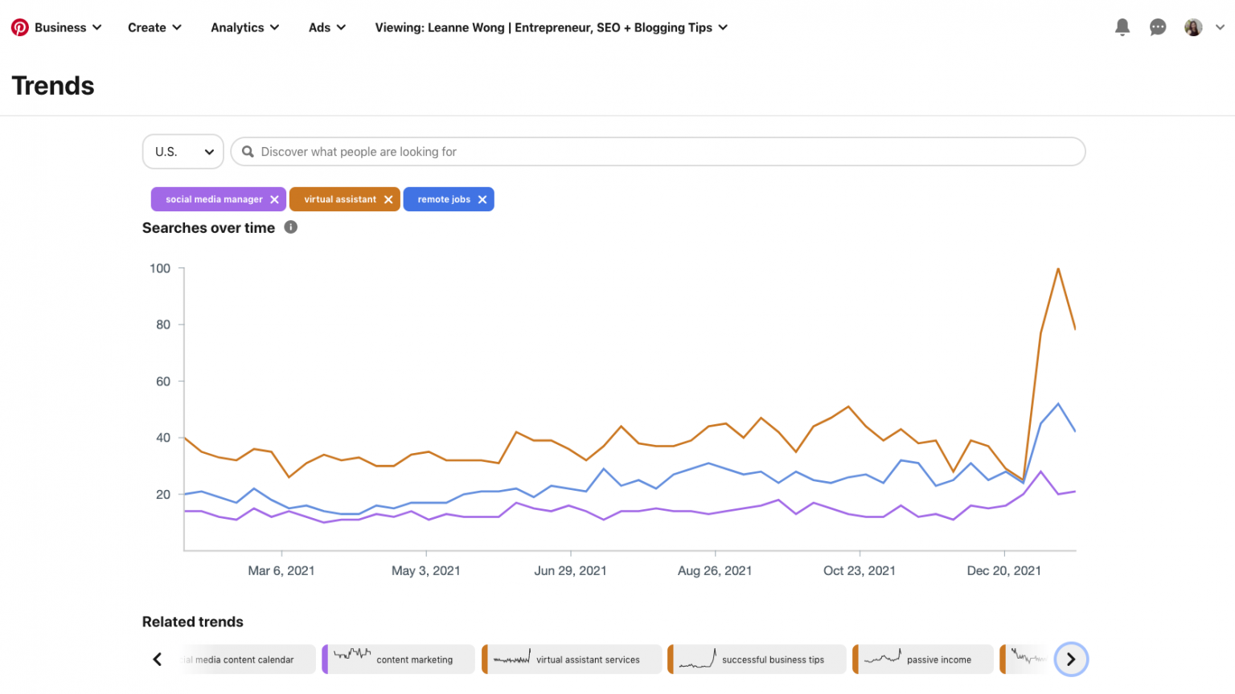The width and height of the screenshot is (1235, 694).
Task: Open notifications via the bell icon
Action: 1122,27
